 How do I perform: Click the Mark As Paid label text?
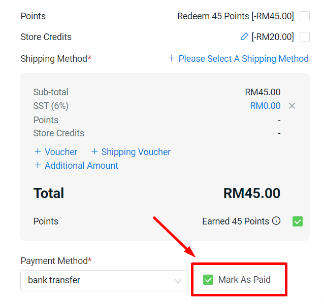tap(244, 279)
